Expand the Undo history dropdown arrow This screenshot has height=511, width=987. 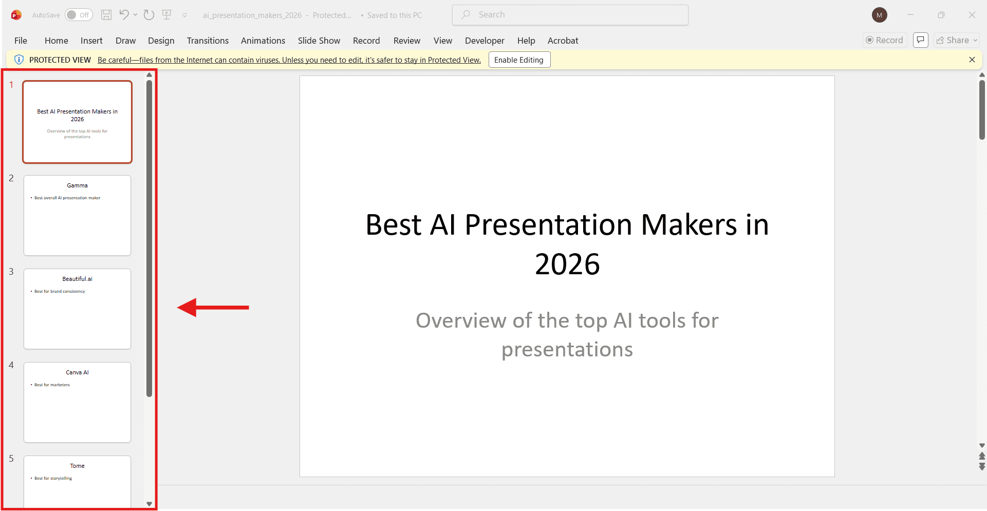pyautogui.click(x=135, y=15)
